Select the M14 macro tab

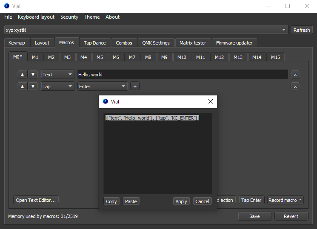(x=257, y=57)
